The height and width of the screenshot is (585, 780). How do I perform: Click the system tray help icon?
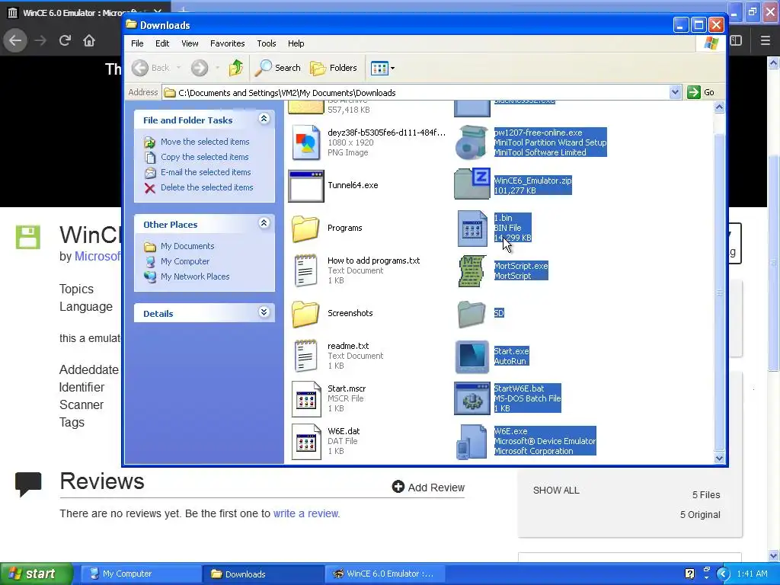pyautogui.click(x=689, y=574)
